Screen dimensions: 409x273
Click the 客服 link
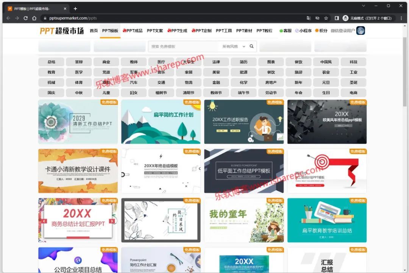tap(286, 31)
